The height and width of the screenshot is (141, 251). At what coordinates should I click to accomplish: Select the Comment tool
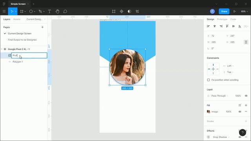pos(65,11)
